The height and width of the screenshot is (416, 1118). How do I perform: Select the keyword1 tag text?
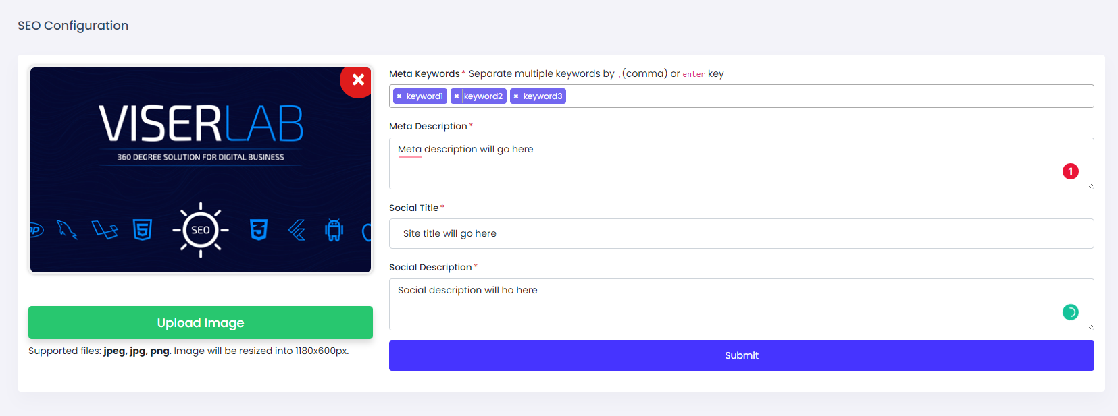pyautogui.click(x=425, y=96)
